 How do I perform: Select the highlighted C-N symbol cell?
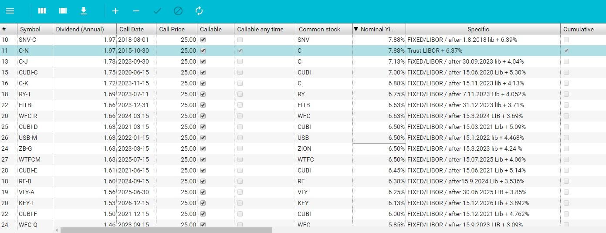click(35, 51)
